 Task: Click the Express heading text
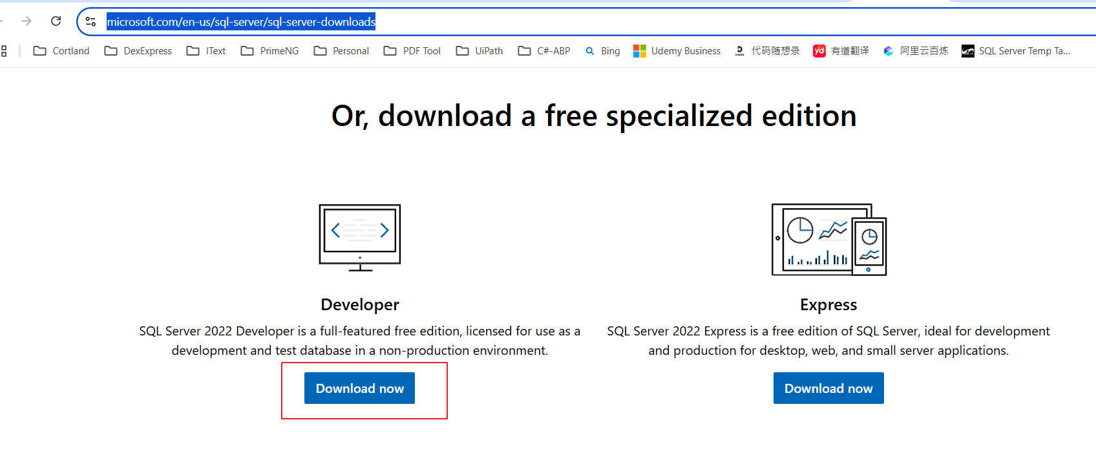coord(828,304)
